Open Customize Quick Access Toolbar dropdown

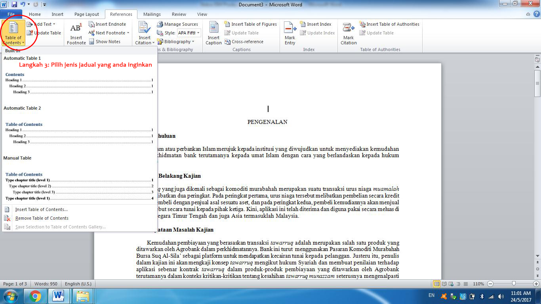(x=44, y=5)
